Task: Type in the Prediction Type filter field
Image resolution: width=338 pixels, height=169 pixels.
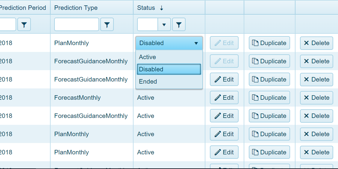Action: coord(77,24)
